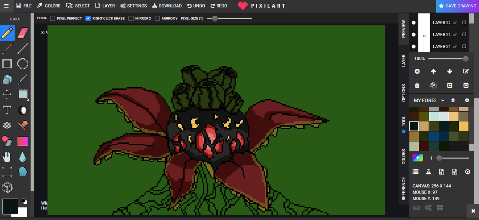Open the Colors menu
This screenshot has height=220, width=479.
pyautogui.click(x=49, y=6)
